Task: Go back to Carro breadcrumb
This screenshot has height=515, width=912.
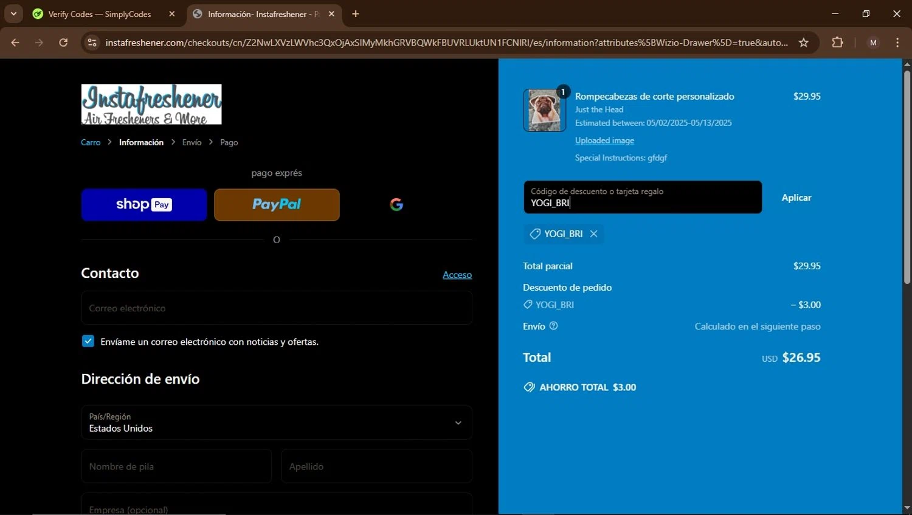Action: point(91,142)
